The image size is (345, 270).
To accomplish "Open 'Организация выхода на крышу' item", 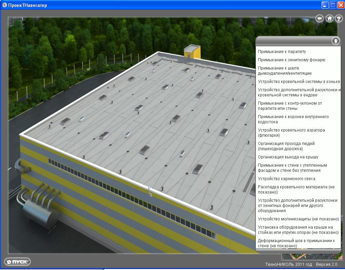I will (288, 157).
